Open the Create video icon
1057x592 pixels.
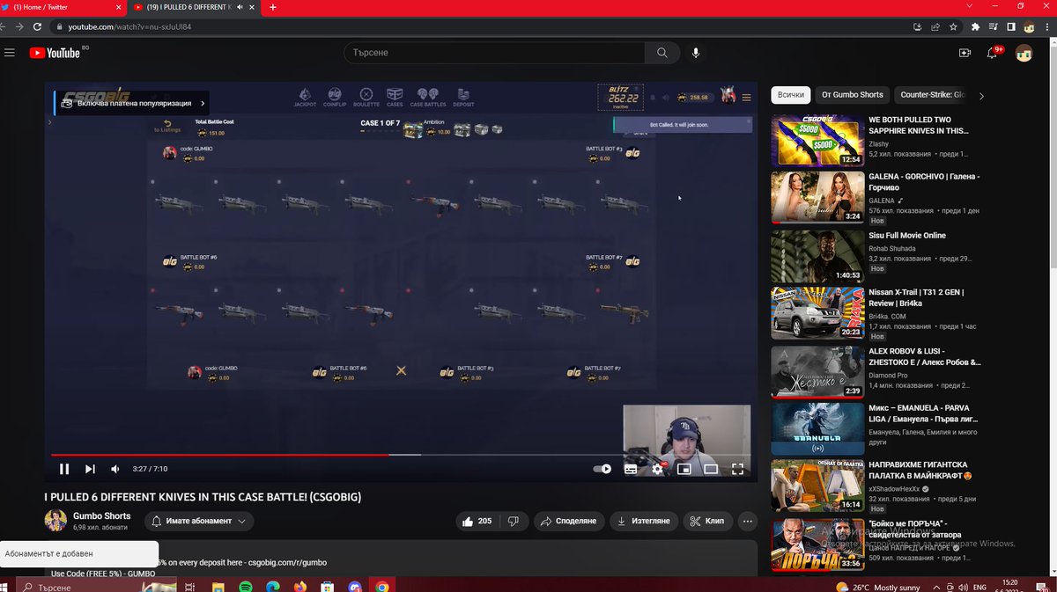[x=965, y=53]
